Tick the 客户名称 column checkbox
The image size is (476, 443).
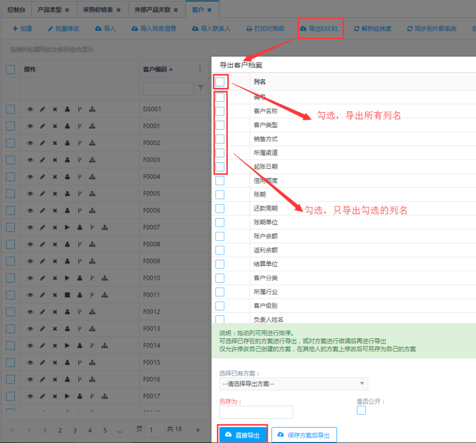(x=220, y=111)
